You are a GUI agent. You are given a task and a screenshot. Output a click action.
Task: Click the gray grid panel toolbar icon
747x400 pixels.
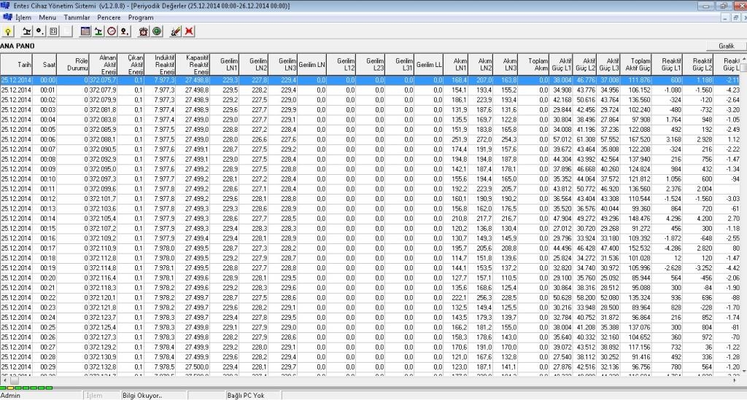click(x=53, y=32)
